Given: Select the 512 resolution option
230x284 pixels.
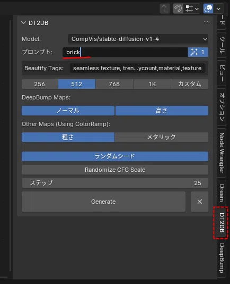Looking at the screenshot, I should coord(77,84).
